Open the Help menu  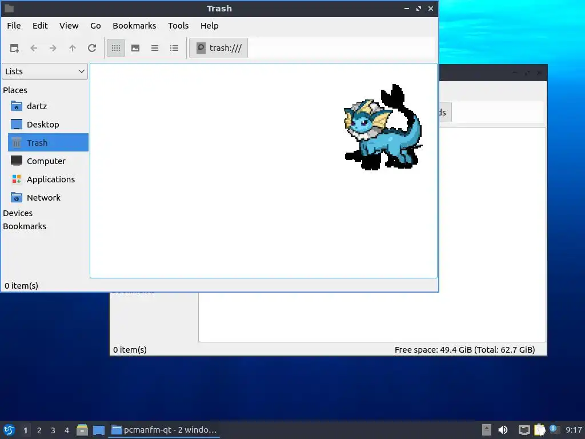click(209, 26)
